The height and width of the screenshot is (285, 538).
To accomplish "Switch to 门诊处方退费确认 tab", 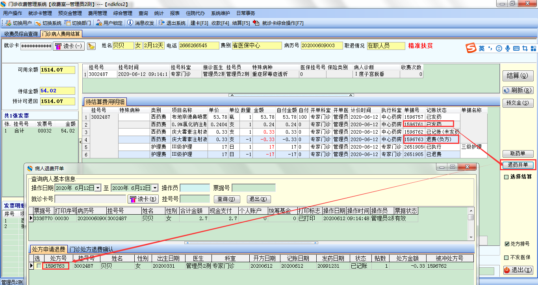I will tap(91, 249).
